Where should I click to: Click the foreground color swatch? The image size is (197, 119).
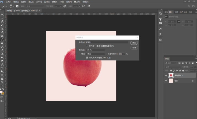[x=1, y=92]
